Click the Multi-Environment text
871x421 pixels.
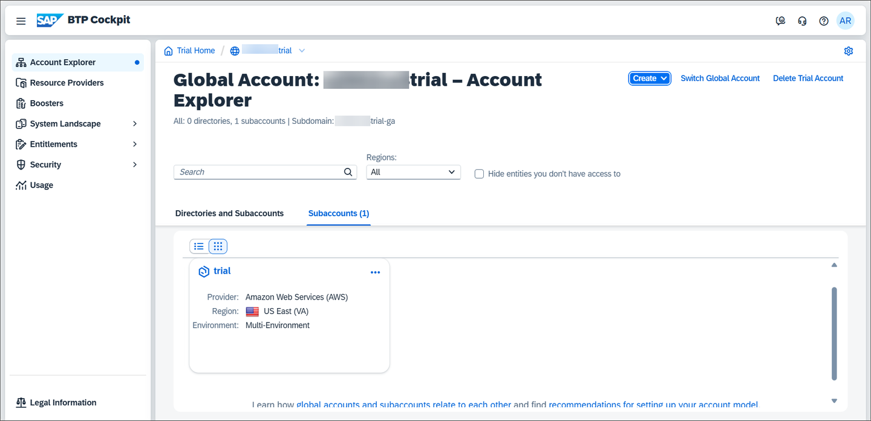(278, 326)
